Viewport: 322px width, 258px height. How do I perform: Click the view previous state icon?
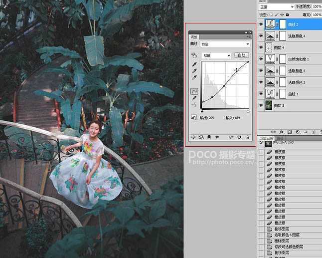coord(231,137)
